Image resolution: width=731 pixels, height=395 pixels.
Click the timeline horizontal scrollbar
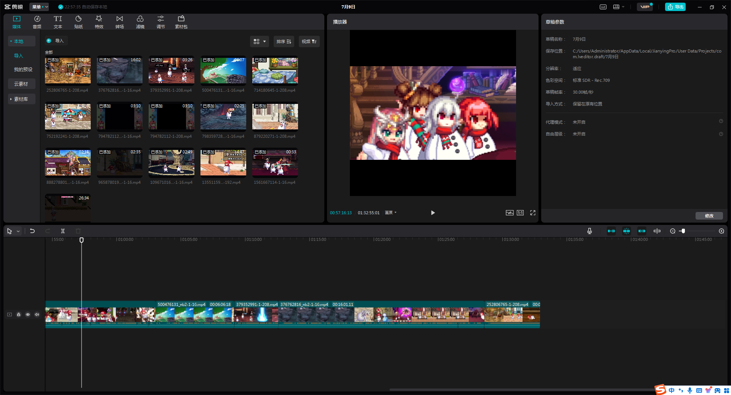pyautogui.click(x=522, y=390)
